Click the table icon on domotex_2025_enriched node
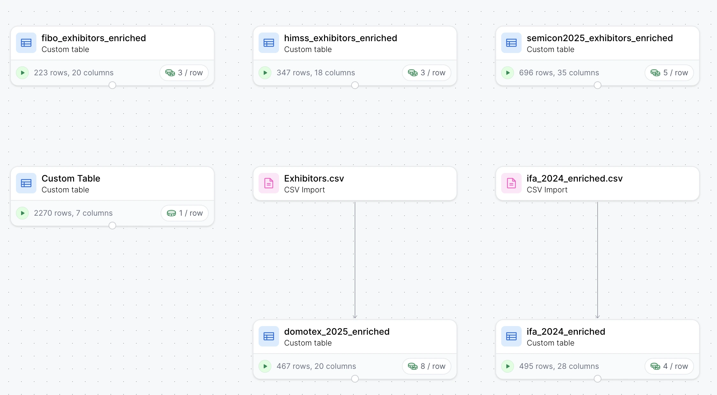 (x=268, y=336)
